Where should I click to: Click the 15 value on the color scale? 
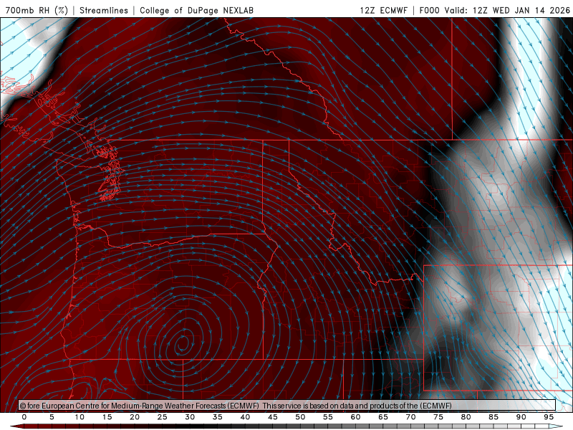(107, 417)
